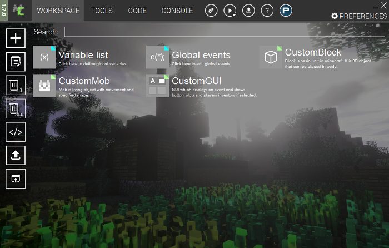This screenshot has width=389, height=248.
Task: Click the CustomMob creature icon
Action: (44, 86)
